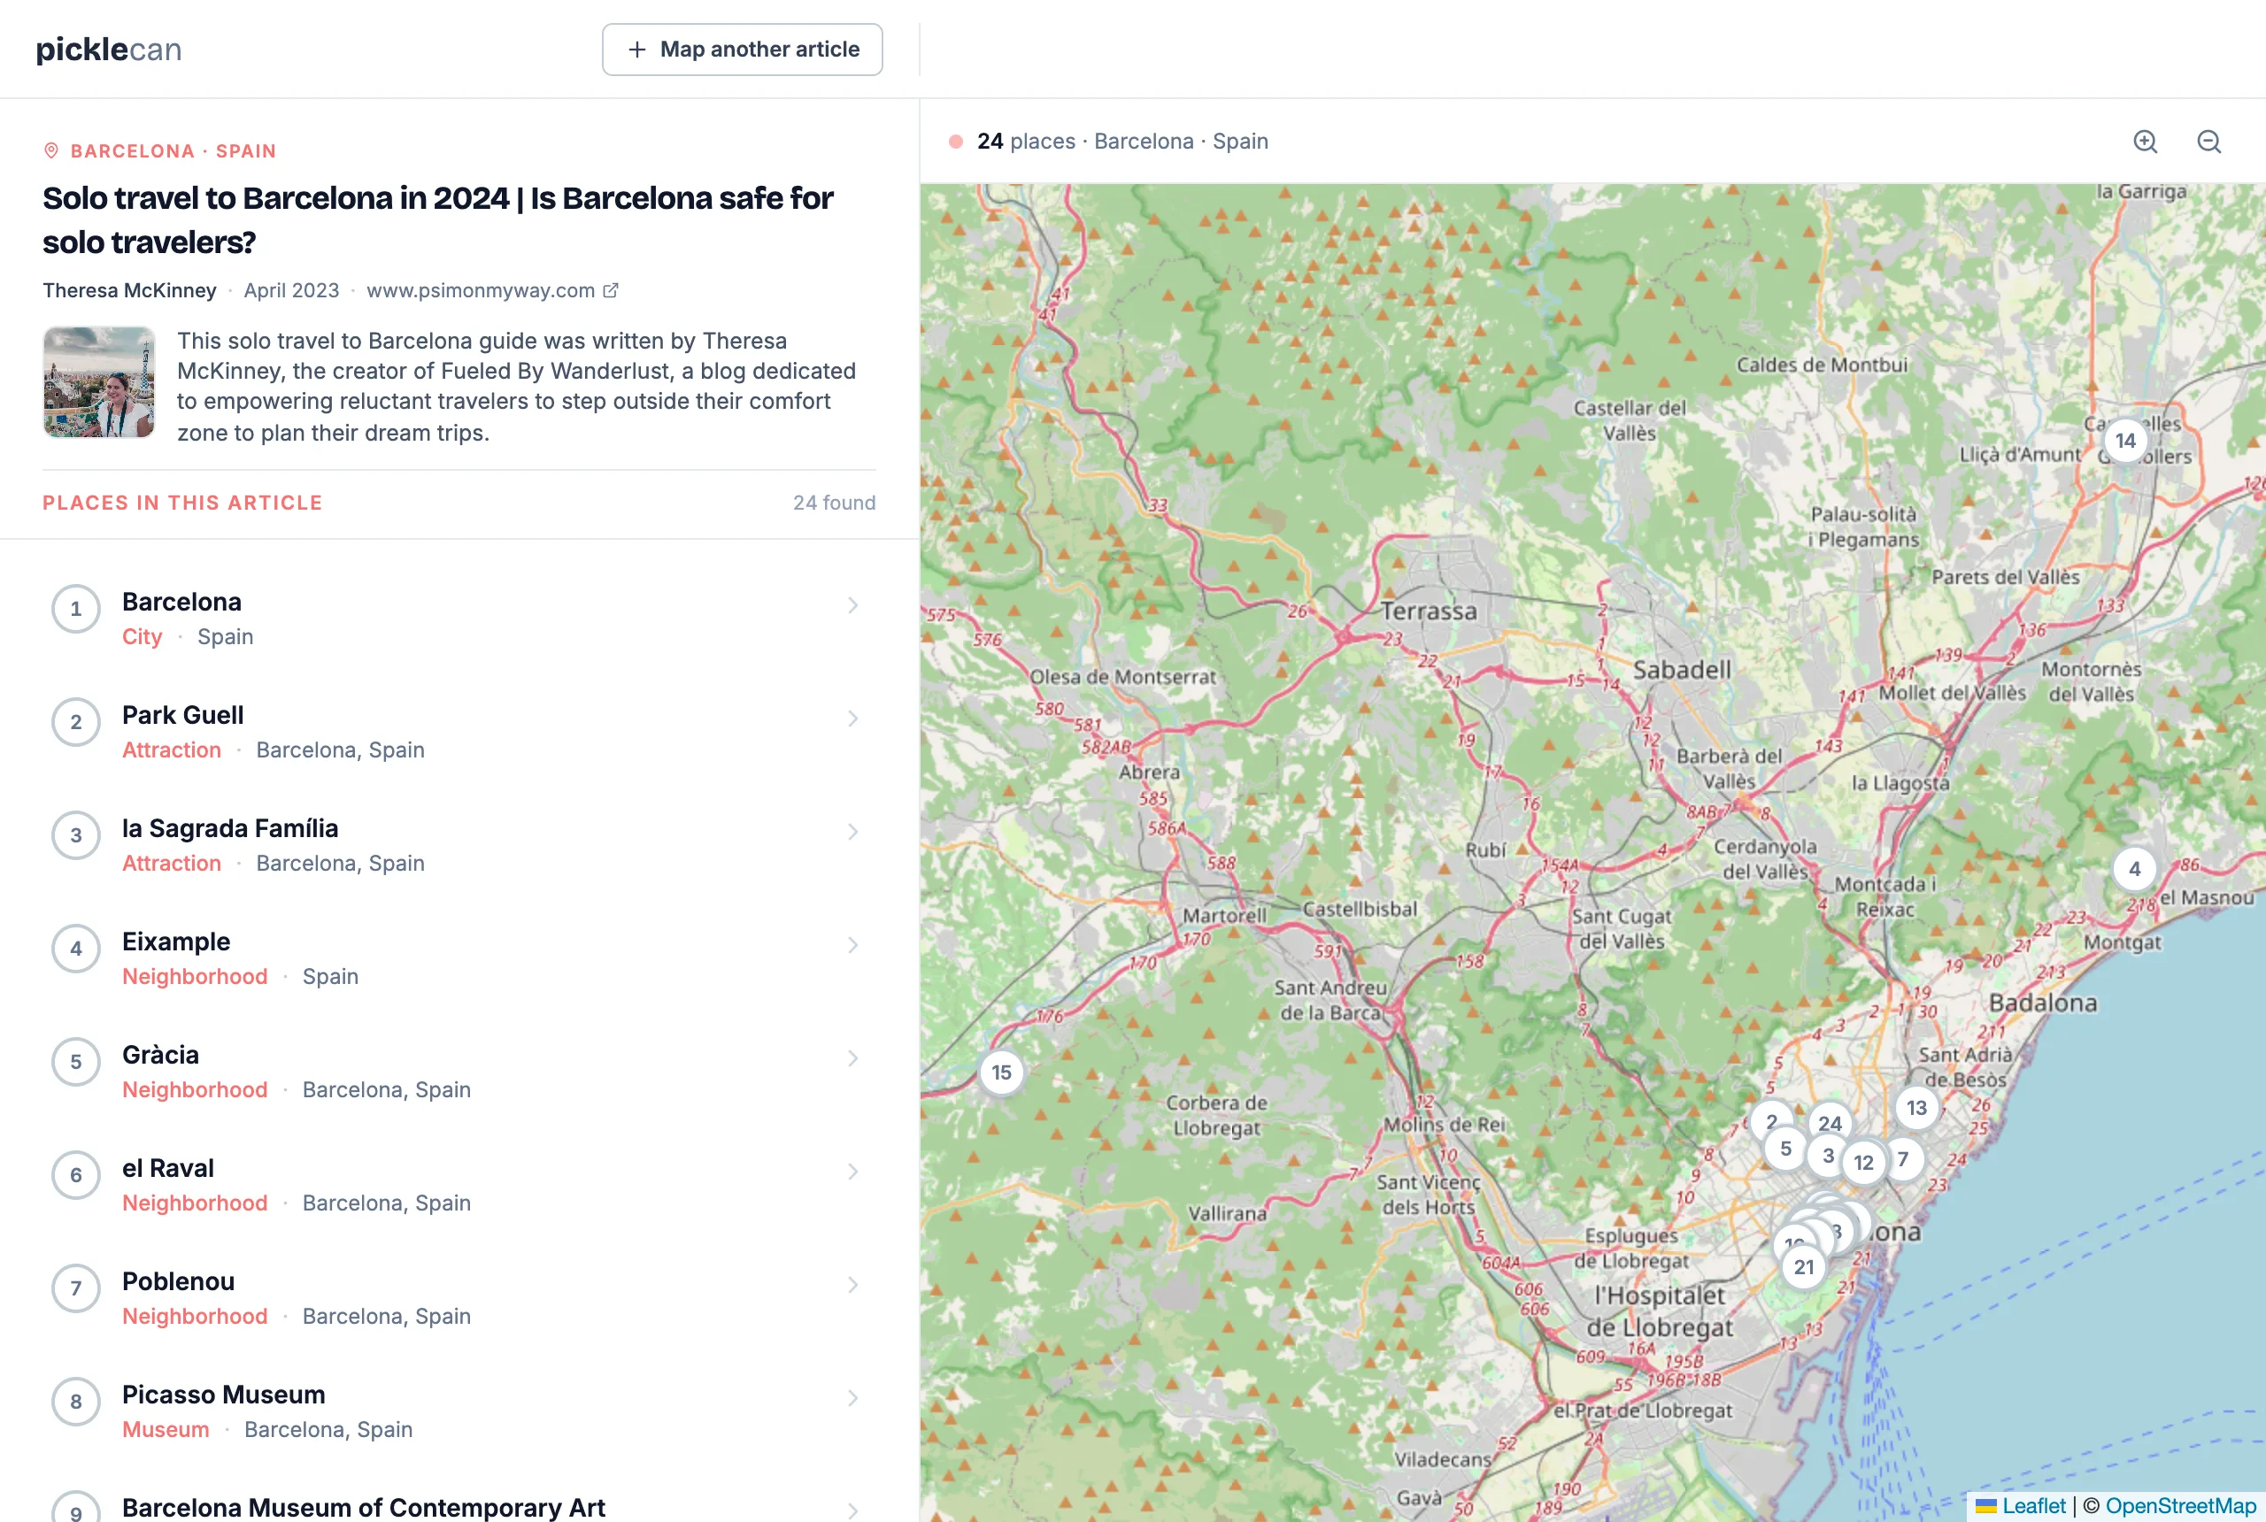Expand the Eixample row chevron

coord(852,945)
